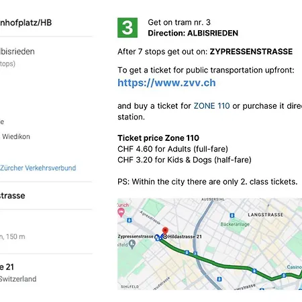Click the Bäckeranlage park label on map

(235, 224)
